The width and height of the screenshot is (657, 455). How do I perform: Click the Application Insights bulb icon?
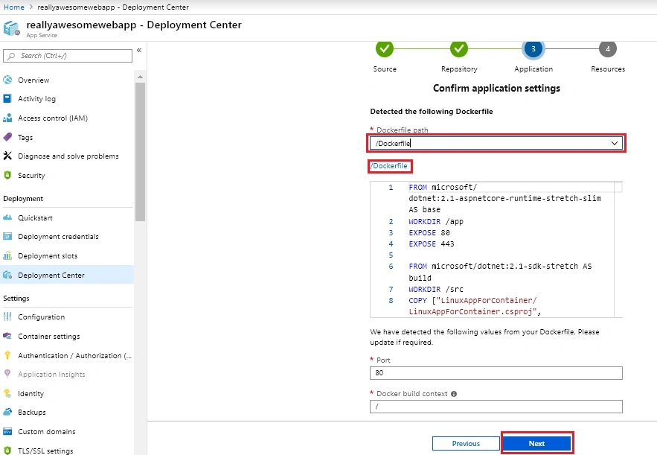[x=7, y=374]
